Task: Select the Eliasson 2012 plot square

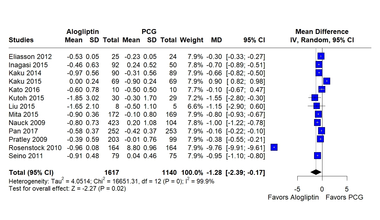Action: tap(321, 56)
